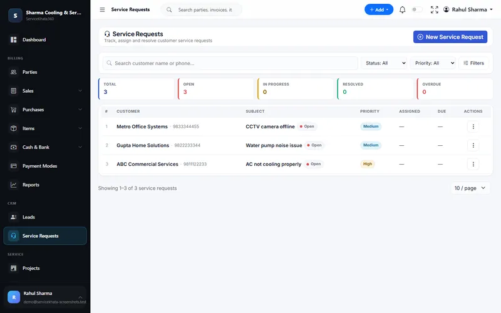
Task: Click the Purchases cart icon
Action: [x=13, y=110]
